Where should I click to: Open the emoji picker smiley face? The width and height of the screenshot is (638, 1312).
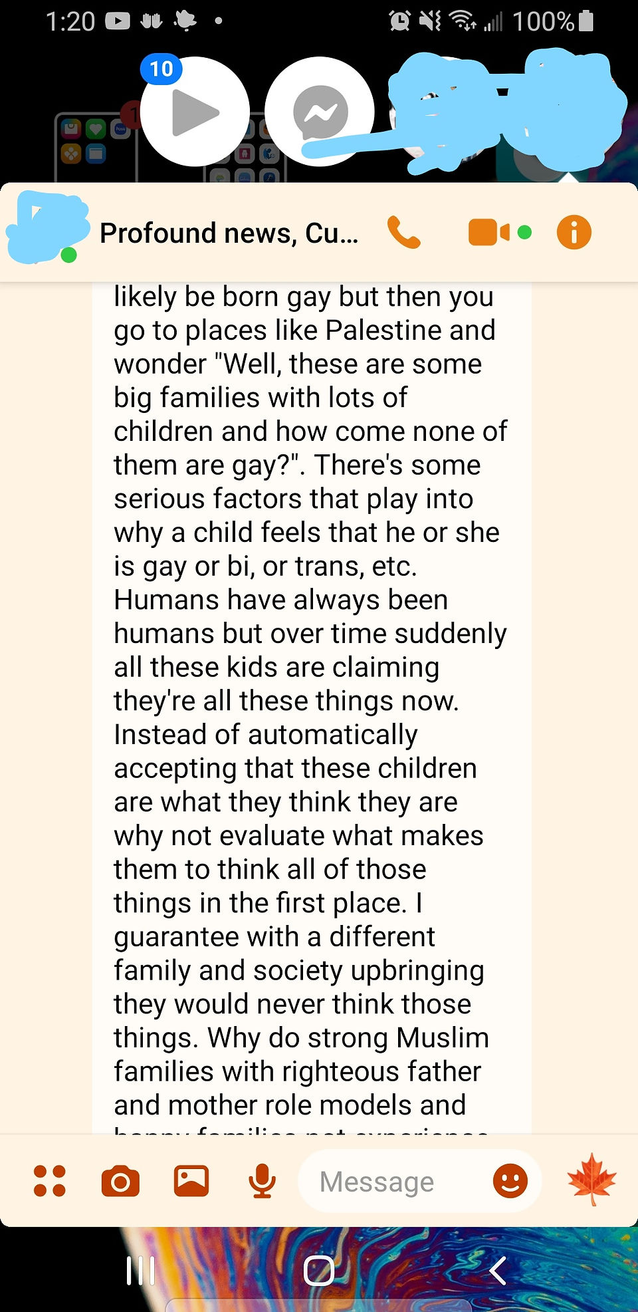click(510, 1181)
